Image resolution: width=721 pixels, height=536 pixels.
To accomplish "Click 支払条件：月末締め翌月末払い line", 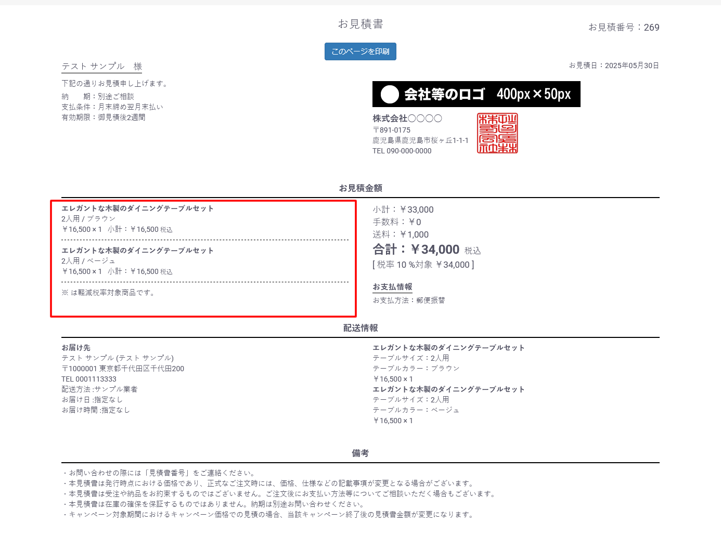I will [x=112, y=107].
